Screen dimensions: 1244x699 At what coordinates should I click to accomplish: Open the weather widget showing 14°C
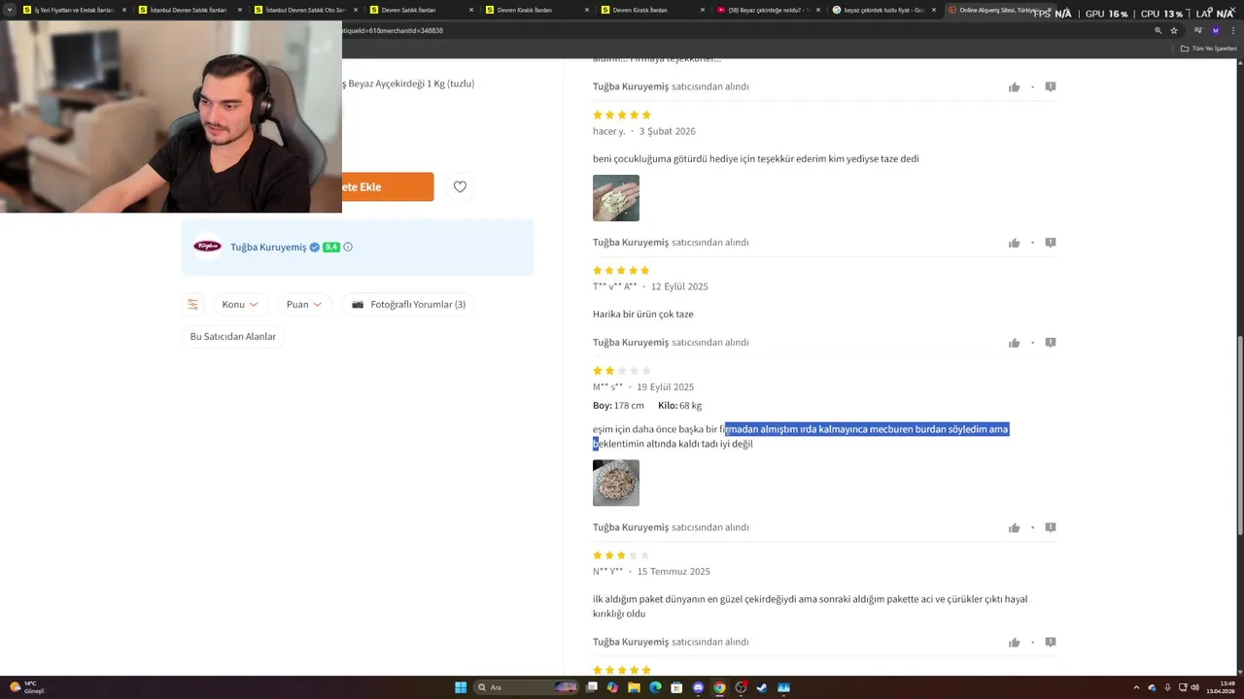[27, 687]
